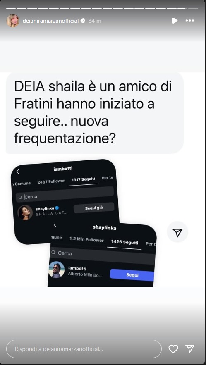The width and height of the screenshot is (206, 365).
Task: Select the 1317 Seguiti tab
Action: (x=84, y=179)
